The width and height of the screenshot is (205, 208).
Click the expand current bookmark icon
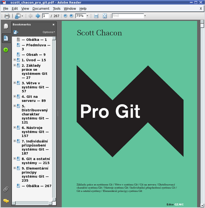click(16, 32)
